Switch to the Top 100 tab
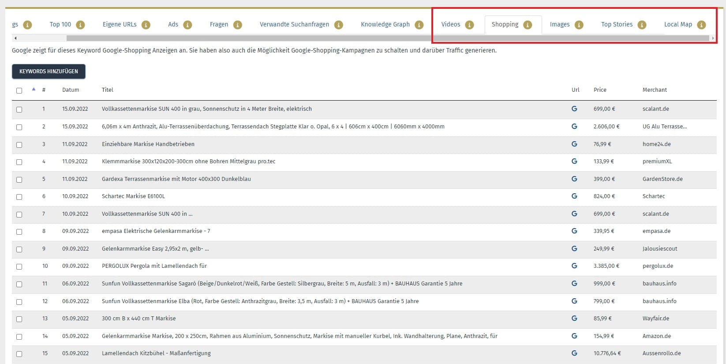This screenshot has width=726, height=364. (x=60, y=24)
